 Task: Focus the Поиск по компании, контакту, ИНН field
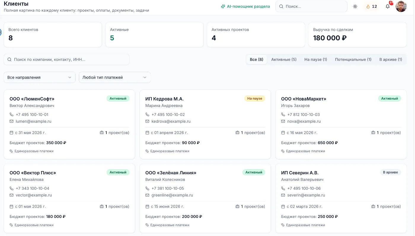[67, 60]
